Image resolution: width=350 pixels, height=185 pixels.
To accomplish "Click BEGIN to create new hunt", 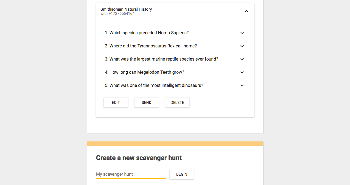I will (x=182, y=174).
